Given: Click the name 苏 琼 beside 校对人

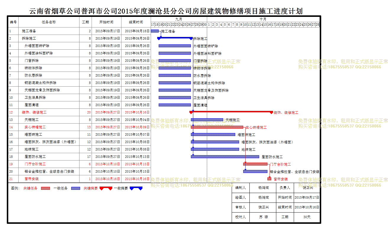Looking at the screenshot, I should click(x=263, y=217).
